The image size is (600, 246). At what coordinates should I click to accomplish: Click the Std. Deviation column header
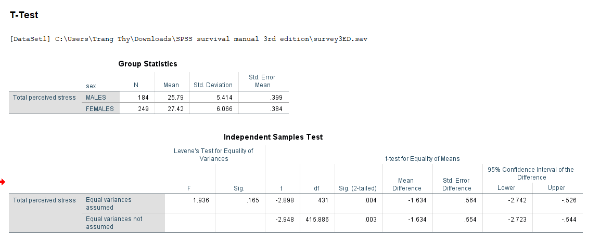coord(213,85)
